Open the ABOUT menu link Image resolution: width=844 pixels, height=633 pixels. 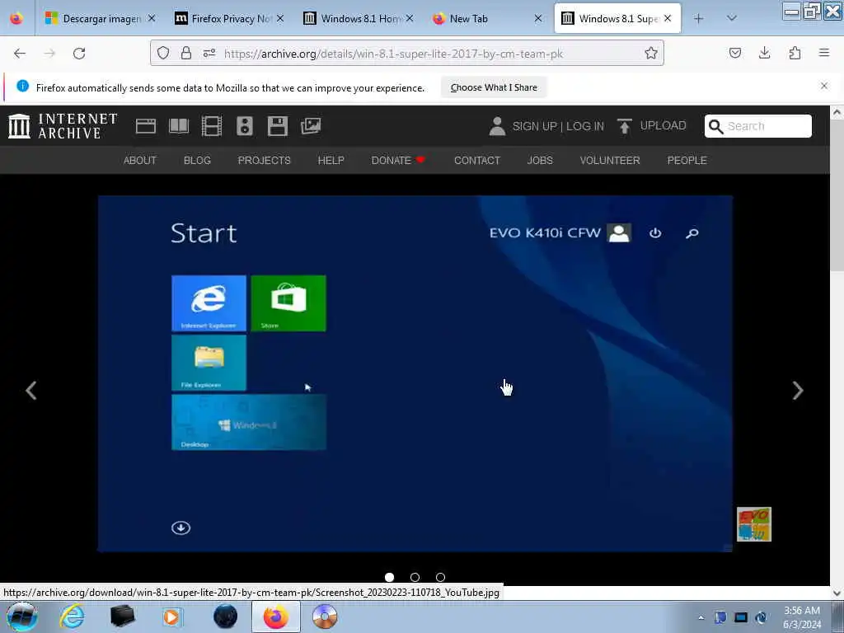pos(140,161)
